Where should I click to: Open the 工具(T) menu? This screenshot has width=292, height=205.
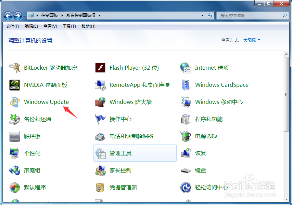coord(69,26)
